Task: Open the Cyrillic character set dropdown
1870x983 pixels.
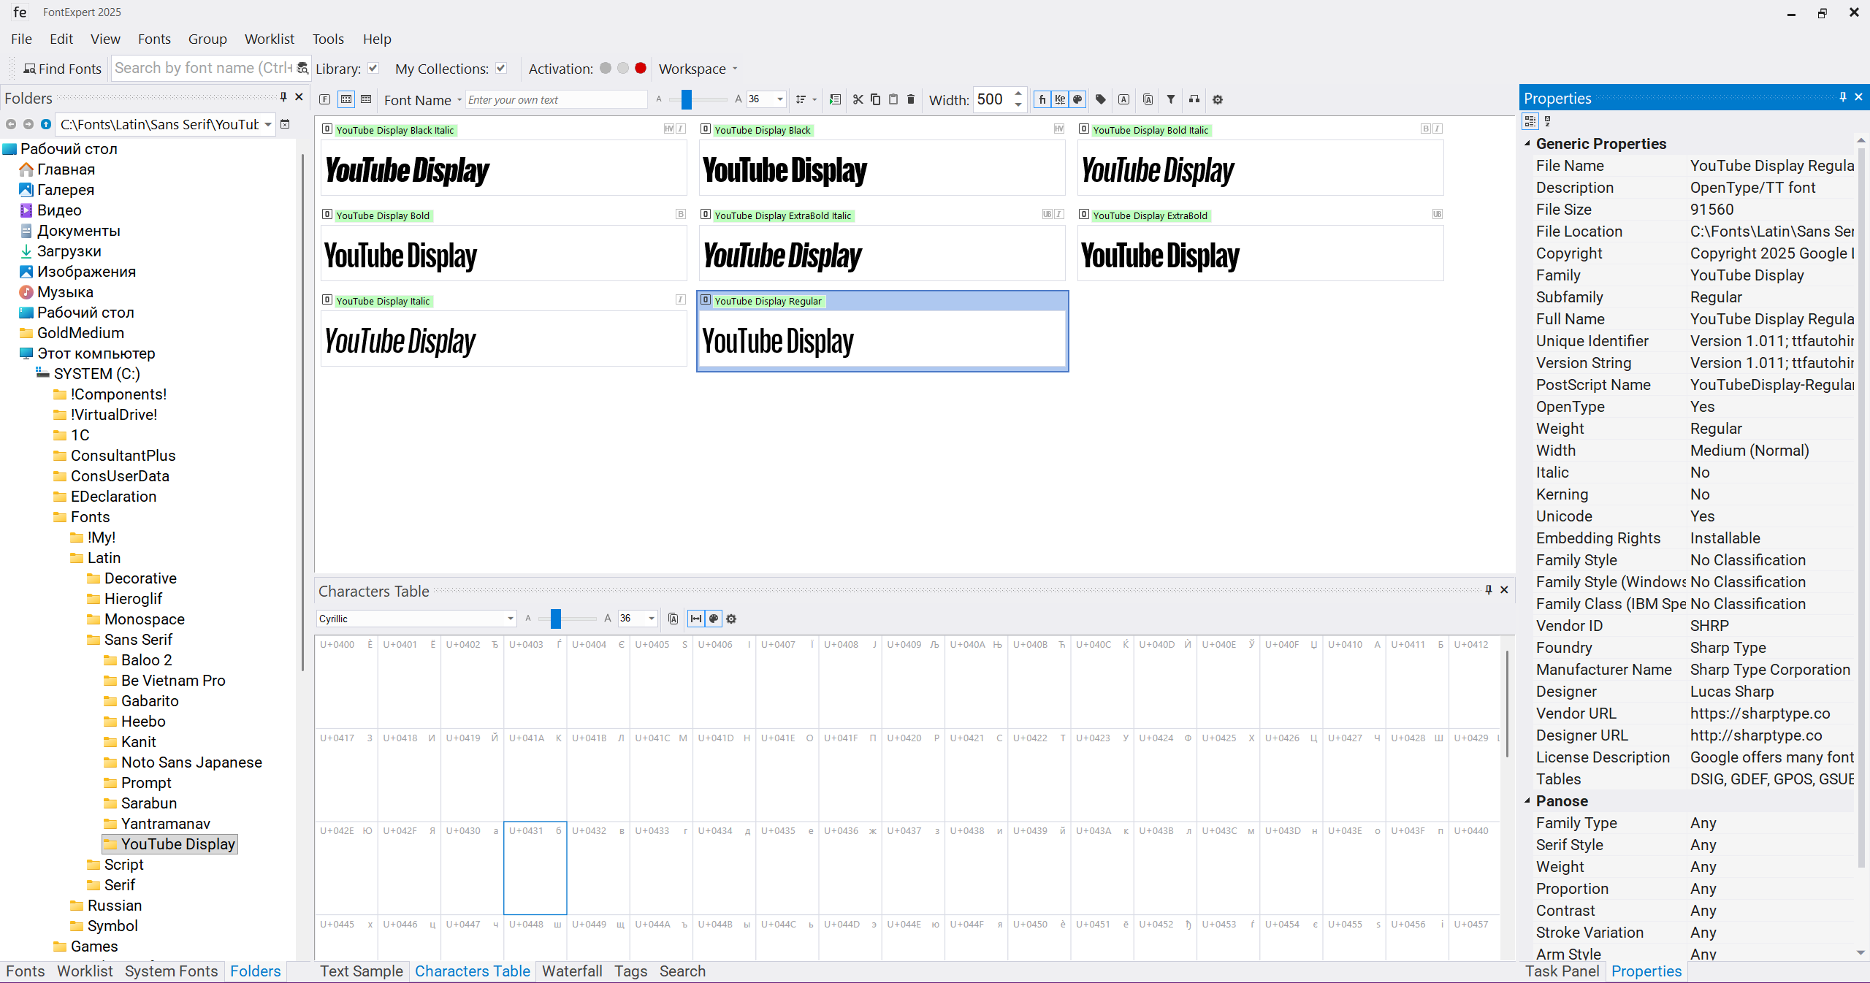Action: (416, 619)
